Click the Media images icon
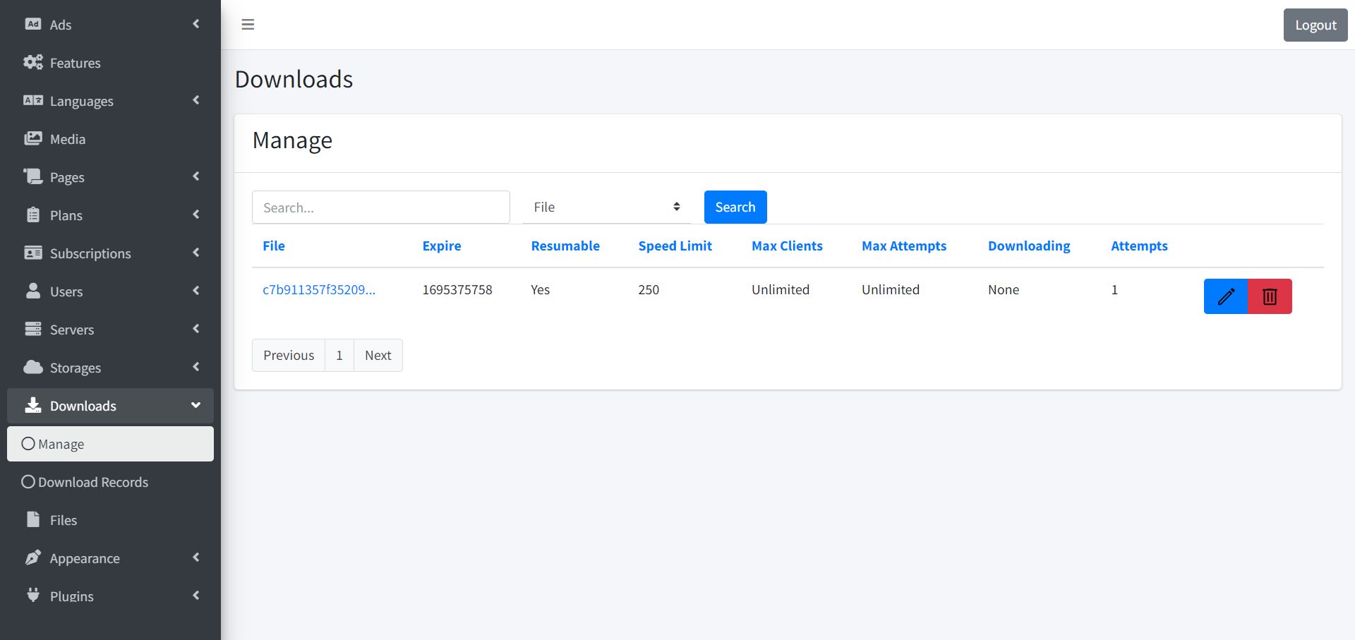This screenshot has height=640, width=1355. [x=33, y=139]
